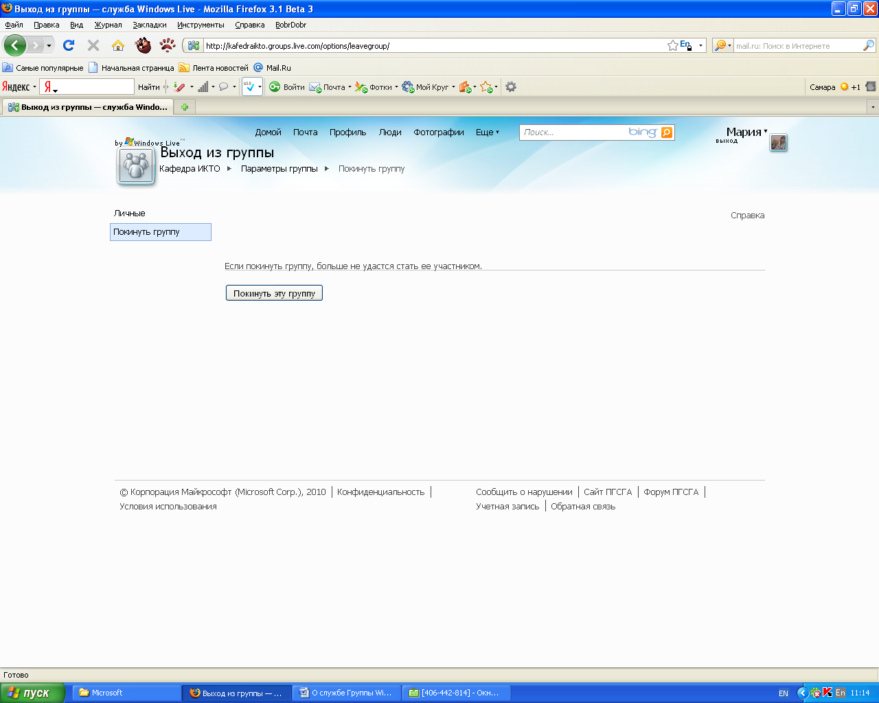Click the stop loading X icon
Viewport: 879px width, 703px height.
pyautogui.click(x=93, y=45)
